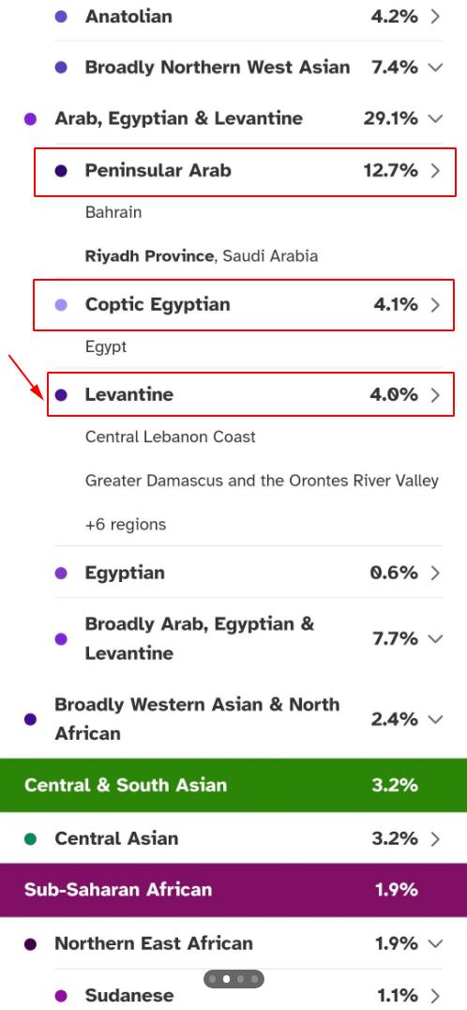467x1010 pixels.
Task: Expand Broadly Arab, Egyptian & Levantine entry
Action: pyautogui.click(x=435, y=639)
